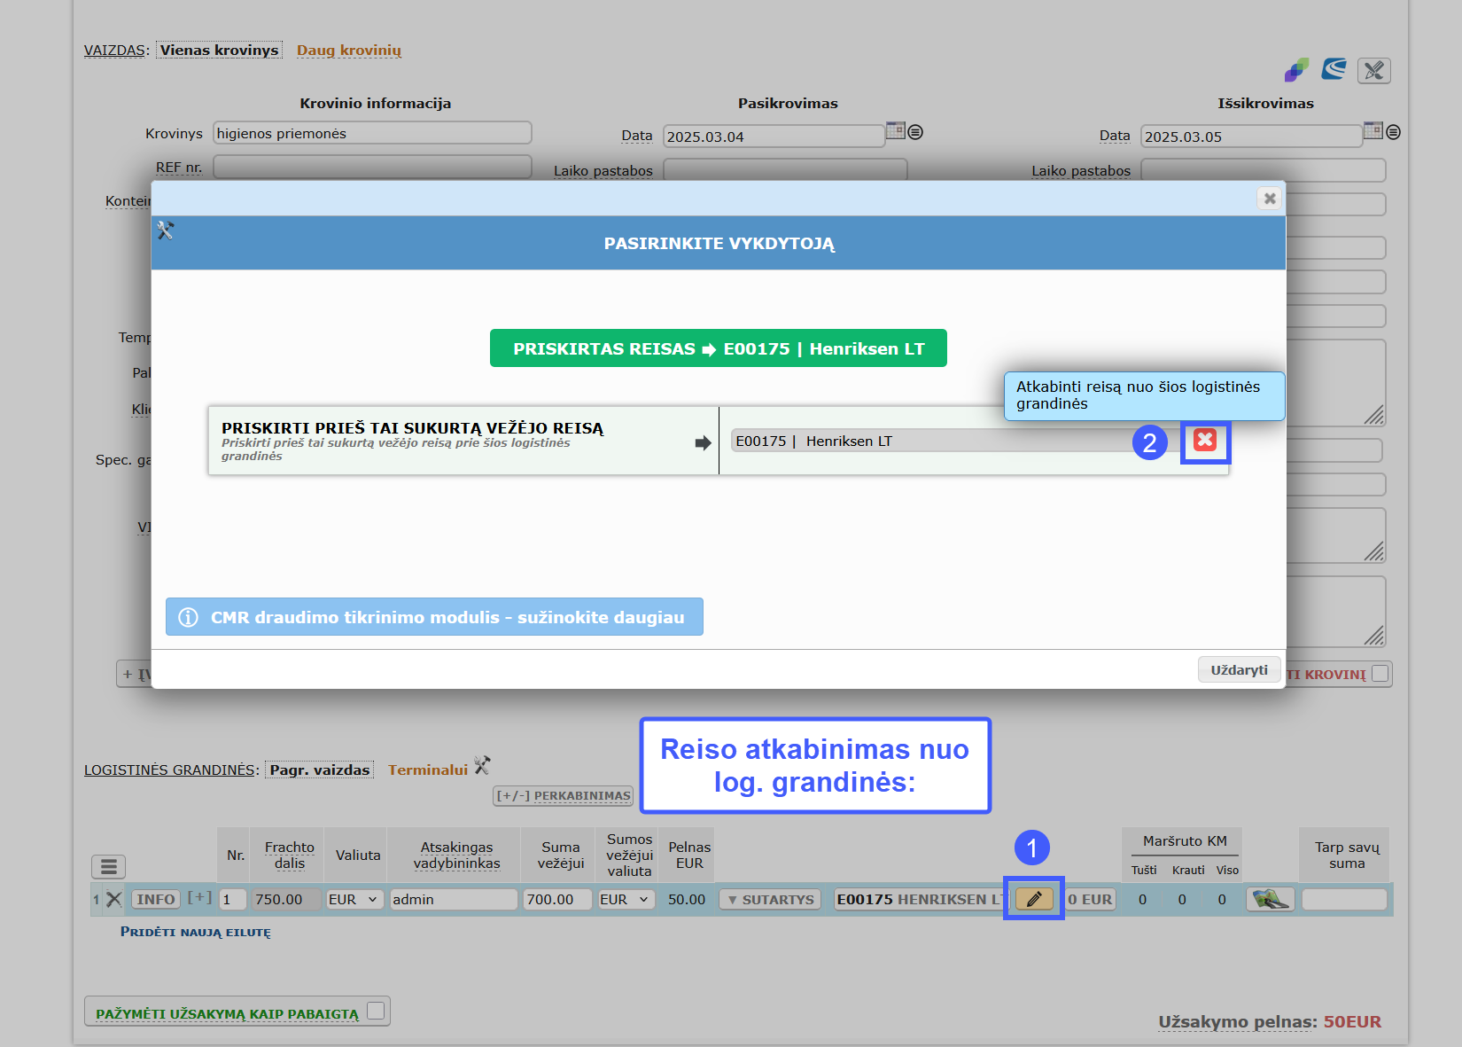Screen dimensions: 1462x1047
Task: Click Pasikrovimas date field 2025.03.04
Action: tap(774, 137)
